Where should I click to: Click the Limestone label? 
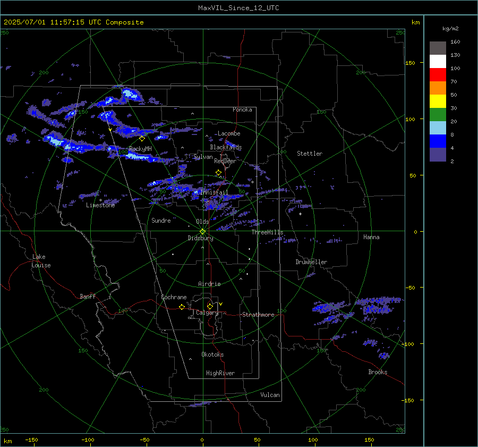[100, 205]
